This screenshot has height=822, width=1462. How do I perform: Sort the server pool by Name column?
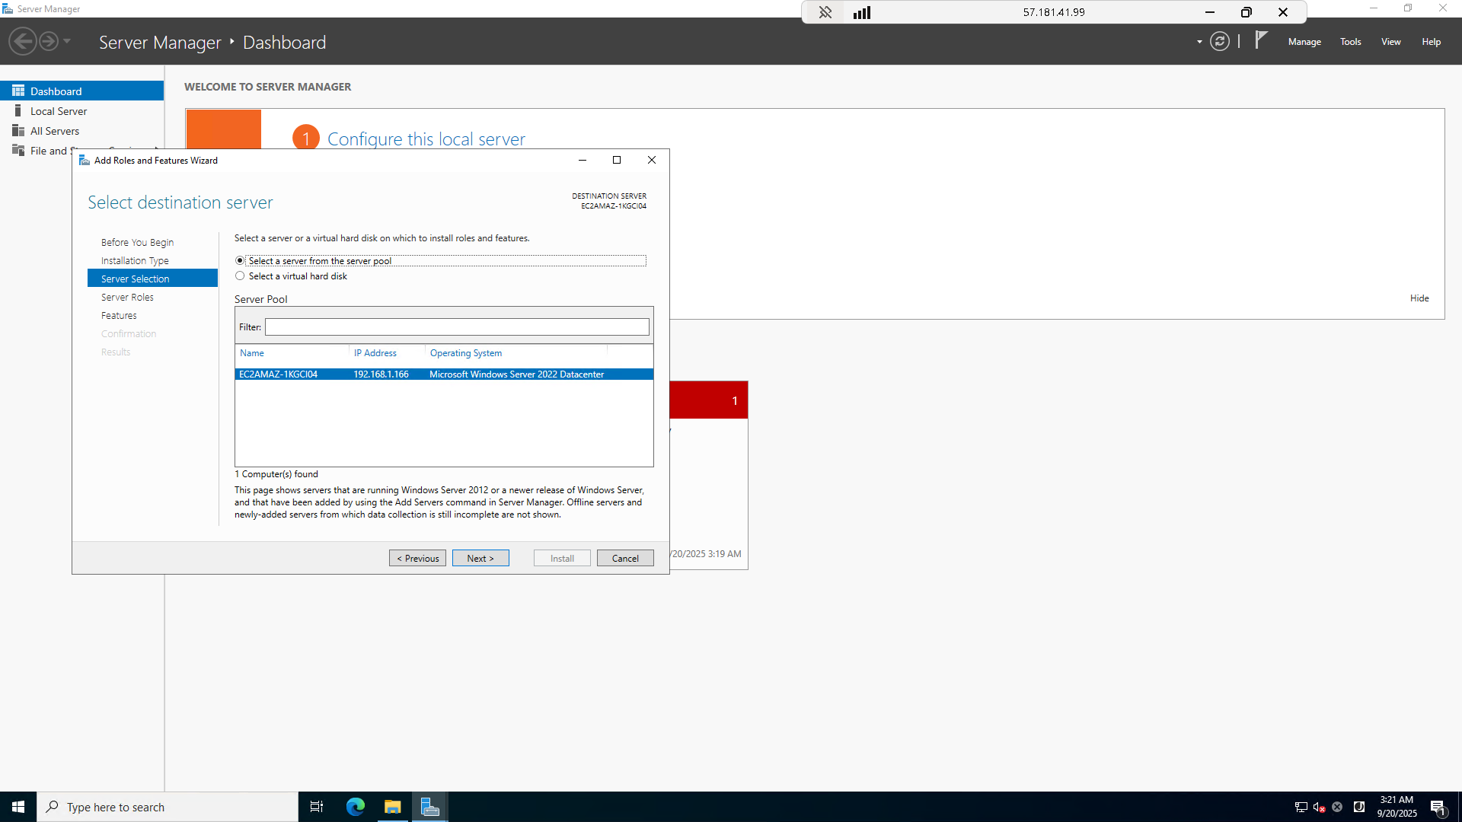point(252,353)
